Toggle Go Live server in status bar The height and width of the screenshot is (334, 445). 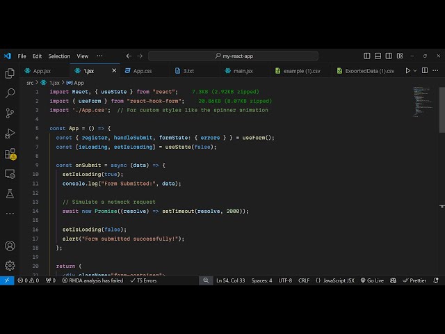click(x=371, y=280)
